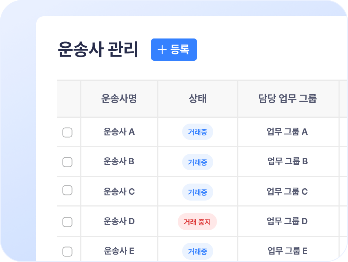Image resolution: width=348 pixels, height=262 pixels.
Task: Click the 거래중 badge for 운송사 E
Action: 198,252
